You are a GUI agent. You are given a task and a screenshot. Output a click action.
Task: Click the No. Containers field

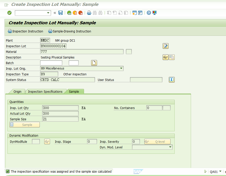click(x=154, y=108)
